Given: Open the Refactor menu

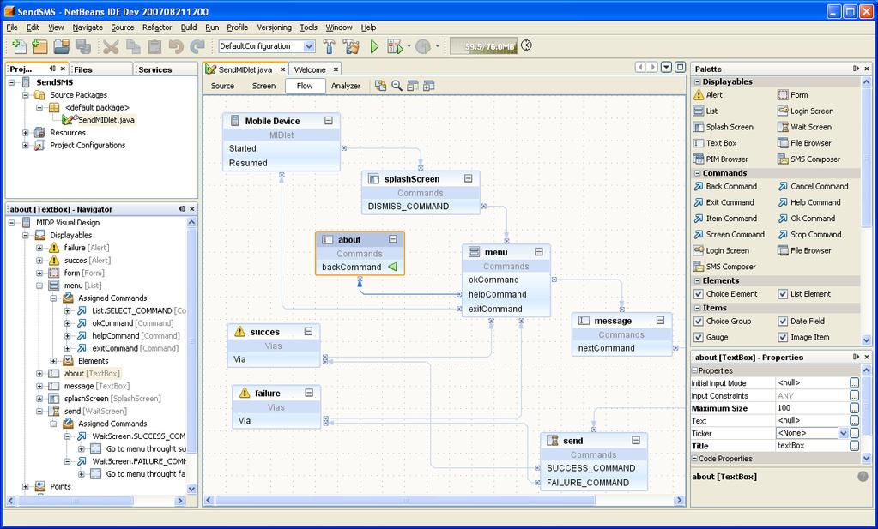Looking at the screenshot, I should coord(157,27).
